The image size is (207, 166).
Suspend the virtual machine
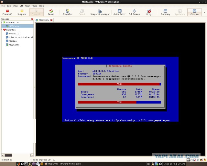[22, 12]
